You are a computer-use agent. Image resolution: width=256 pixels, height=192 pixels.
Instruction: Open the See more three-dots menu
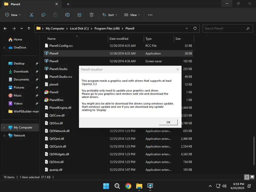pos(150,15)
